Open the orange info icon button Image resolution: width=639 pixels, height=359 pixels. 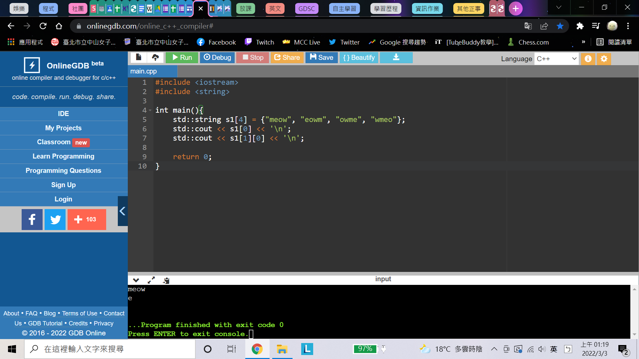pos(588,59)
